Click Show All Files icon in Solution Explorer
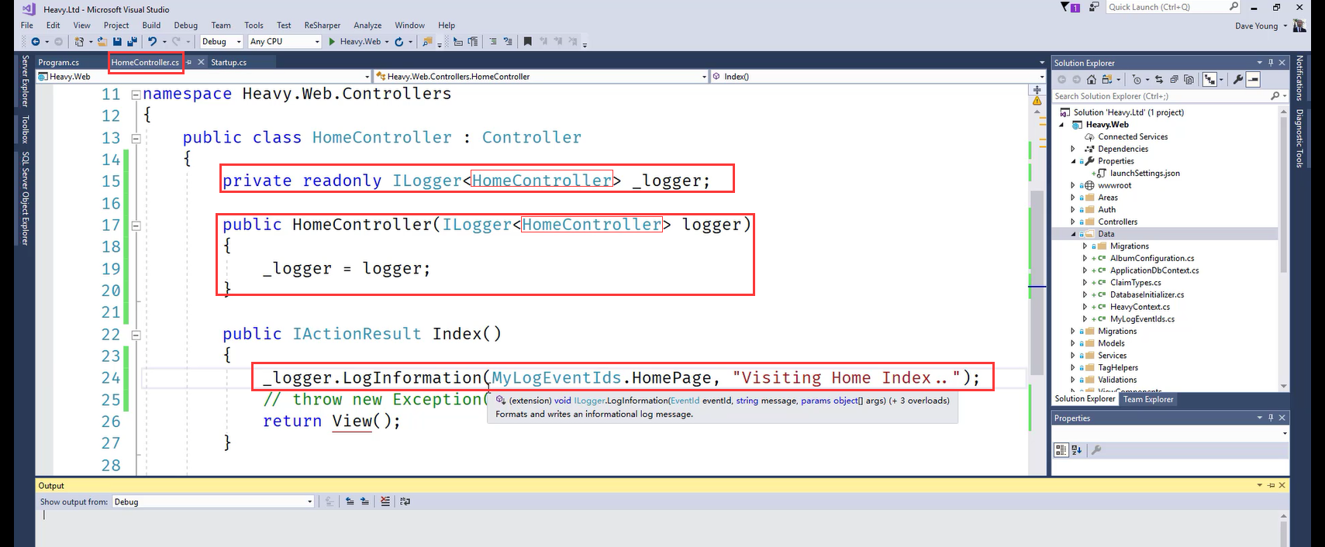The width and height of the screenshot is (1325, 547). [x=1189, y=79]
